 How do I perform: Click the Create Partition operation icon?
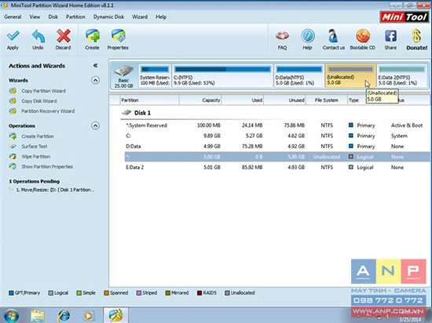[x=13, y=136]
